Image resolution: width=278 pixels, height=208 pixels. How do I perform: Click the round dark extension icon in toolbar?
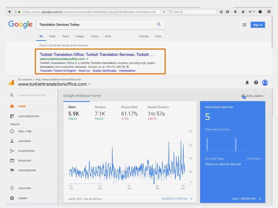coord(260,12)
